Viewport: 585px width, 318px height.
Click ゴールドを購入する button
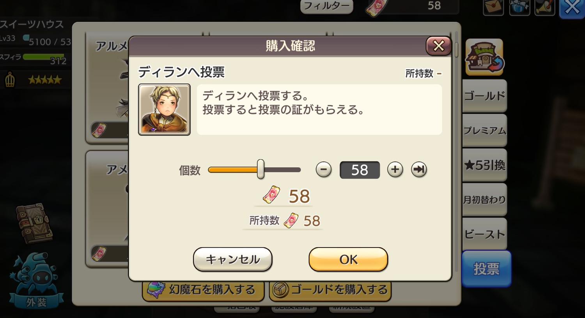[x=330, y=290]
